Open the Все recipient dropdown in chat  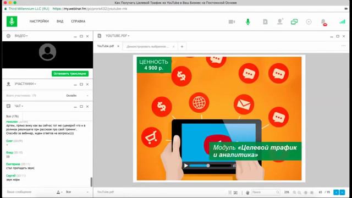77,192
